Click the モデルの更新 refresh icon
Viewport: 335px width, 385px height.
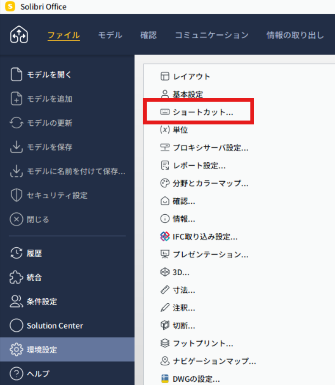click(16, 122)
